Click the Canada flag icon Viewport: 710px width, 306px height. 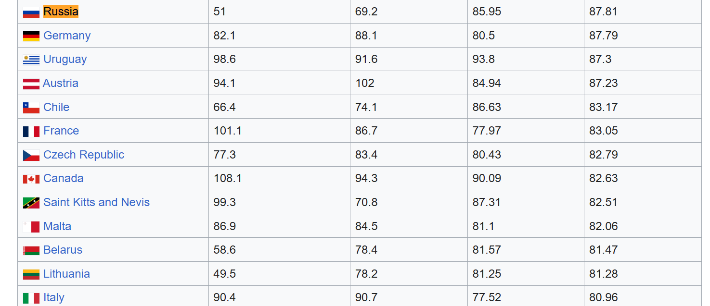pos(31,179)
